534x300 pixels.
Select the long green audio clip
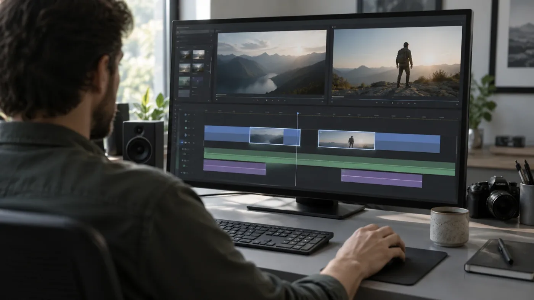[329, 161]
